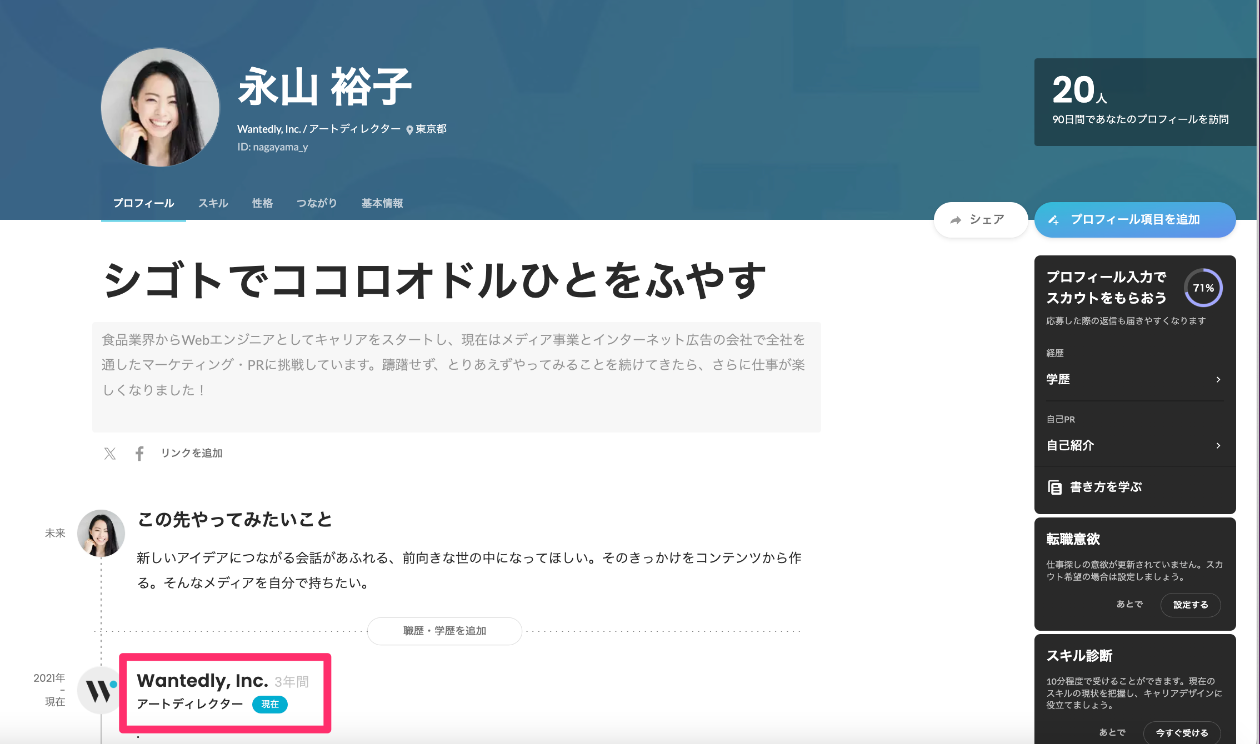This screenshot has width=1260, height=744.
Task: Open the 性格 tab
Action: pyautogui.click(x=262, y=203)
